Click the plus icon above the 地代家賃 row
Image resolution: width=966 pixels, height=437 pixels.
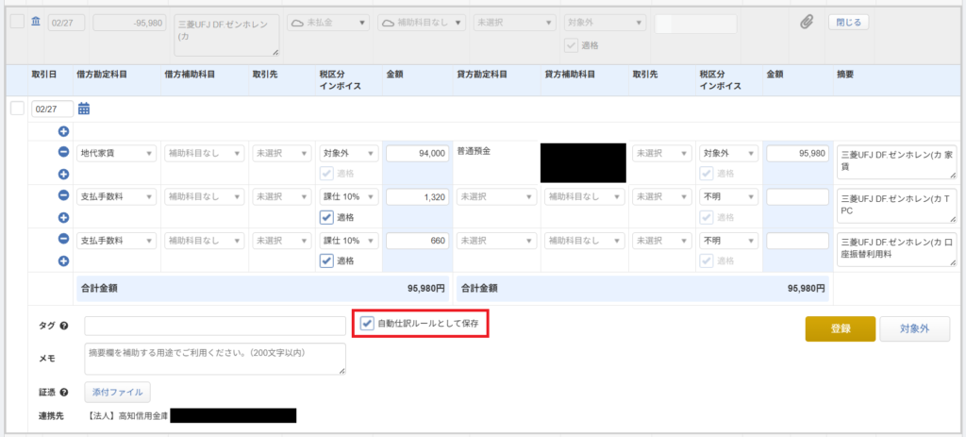click(x=63, y=131)
